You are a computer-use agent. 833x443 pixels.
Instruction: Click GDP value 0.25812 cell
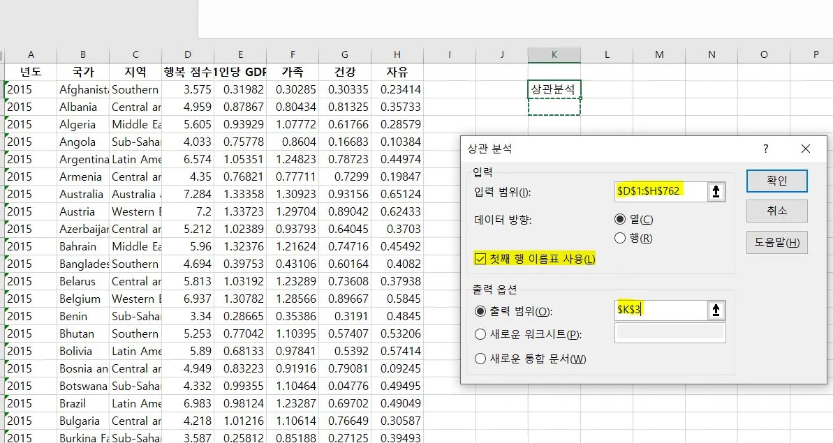pyautogui.click(x=240, y=437)
